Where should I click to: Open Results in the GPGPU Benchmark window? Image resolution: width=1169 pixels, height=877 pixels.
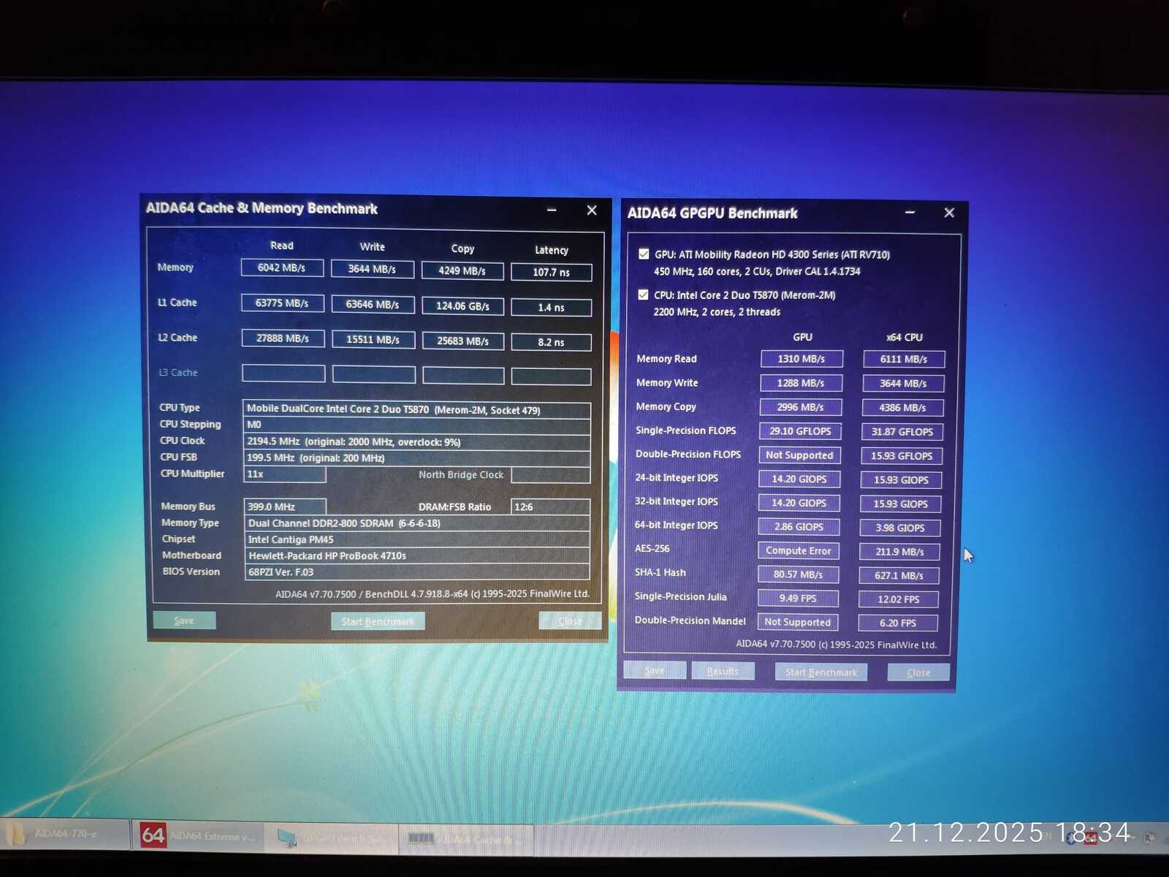(x=723, y=671)
